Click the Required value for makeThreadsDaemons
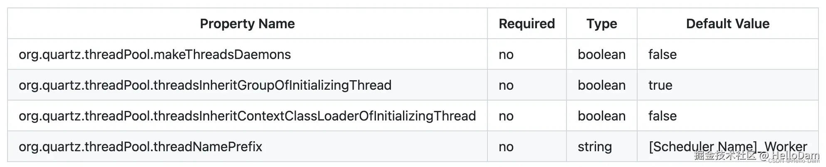Image resolution: width=826 pixels, height=167 pixels. 506,54
